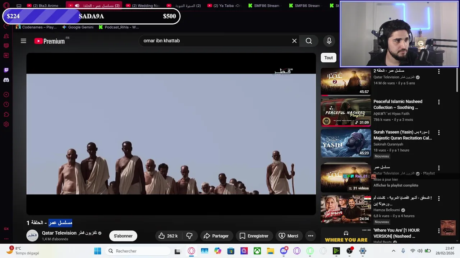This screenshot has width=460, height=258.
Task: Open Yasin recitation thumbnail
Action: [x=346, y=143]
